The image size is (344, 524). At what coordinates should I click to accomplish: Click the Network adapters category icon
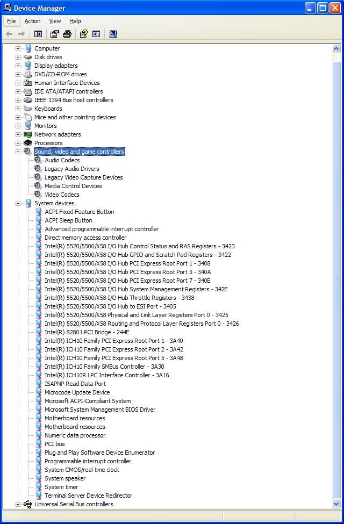(x=28, y=134)
